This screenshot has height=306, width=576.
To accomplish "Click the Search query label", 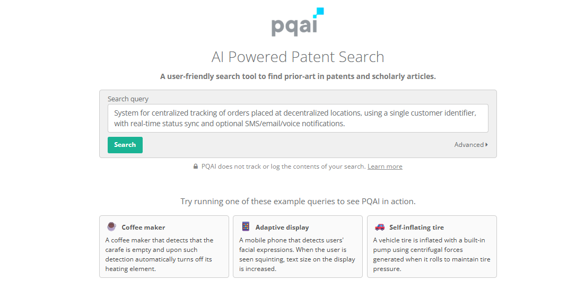I will click(128, 99).
